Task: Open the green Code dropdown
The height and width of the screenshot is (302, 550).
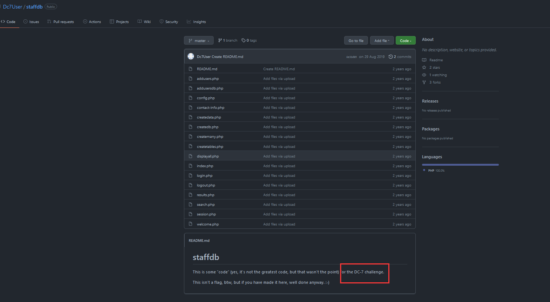Action: click(x=405, y=40)
